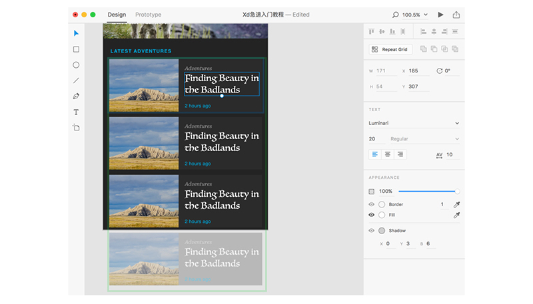The image size is (533, 304).
Task: Toggle Fill visibility eye icon
Action: tap(372, 216)
